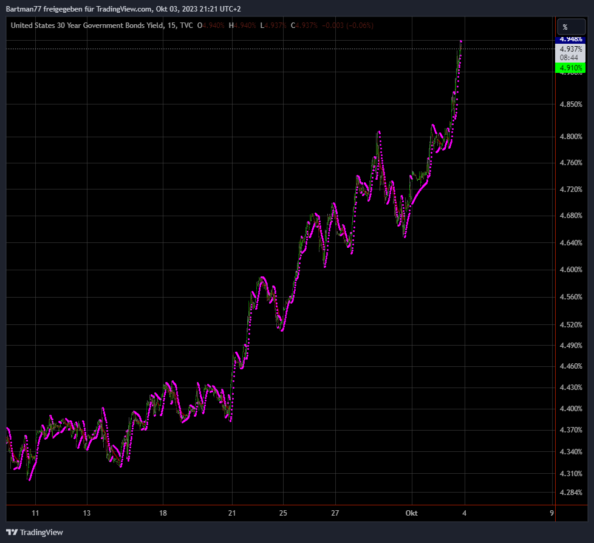594x543 pixels.
Task: Click date 21 on the time axis
Action: (232, 513)
